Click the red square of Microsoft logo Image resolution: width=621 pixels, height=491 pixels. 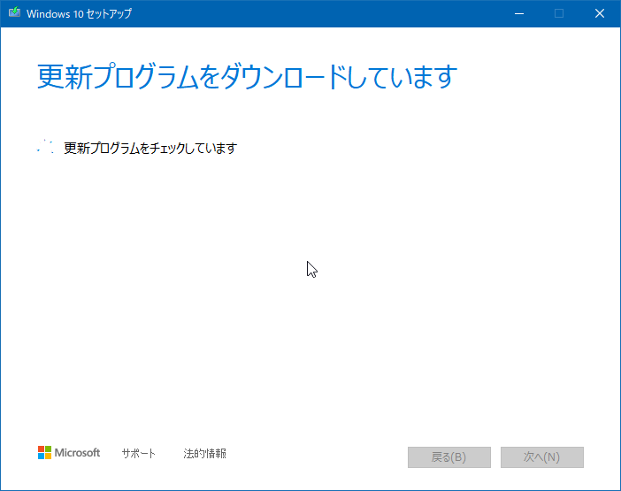click(41, 449)
